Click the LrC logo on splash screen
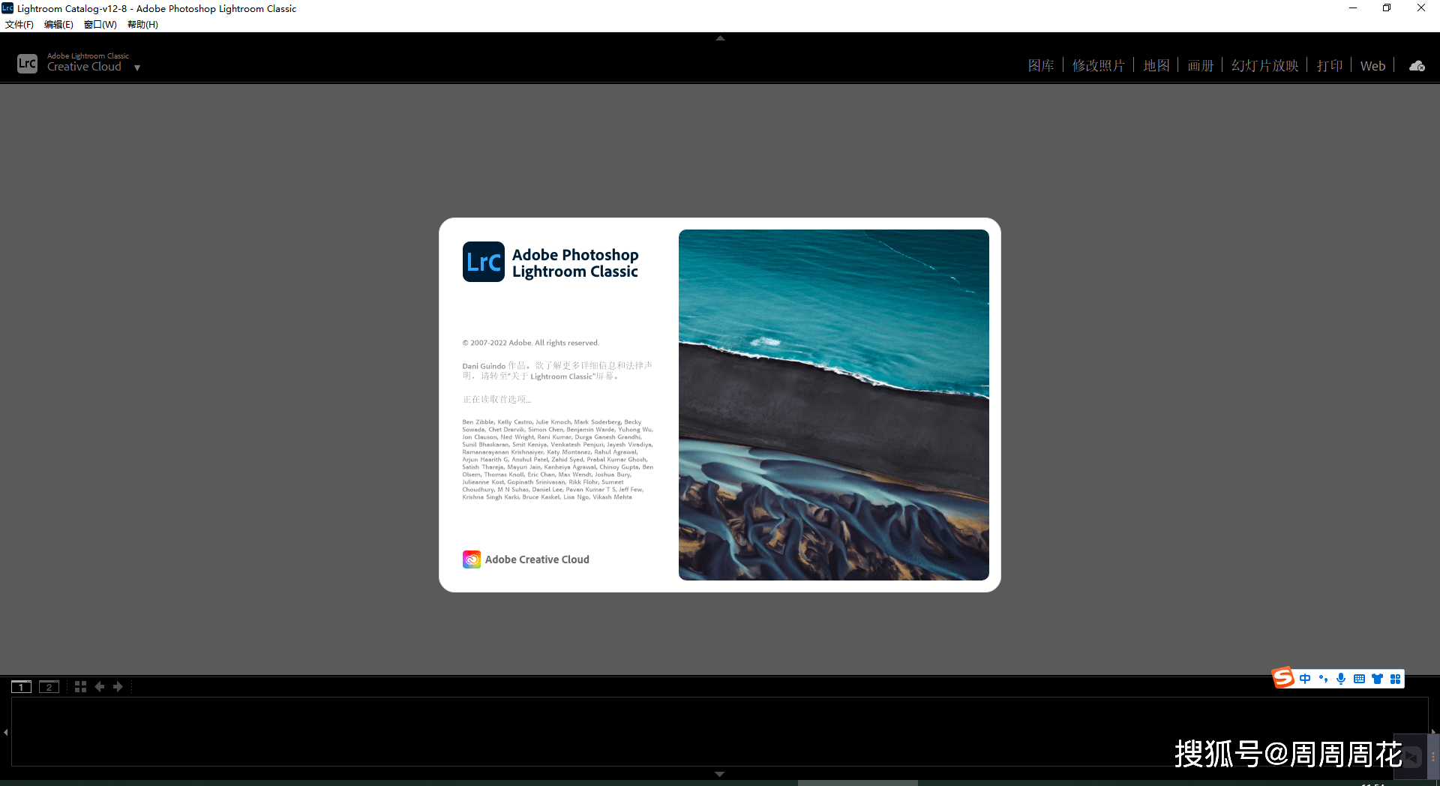 coord(483,262)
